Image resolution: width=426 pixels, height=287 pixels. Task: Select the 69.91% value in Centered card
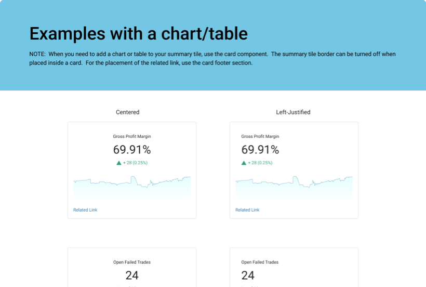[132, 150]
